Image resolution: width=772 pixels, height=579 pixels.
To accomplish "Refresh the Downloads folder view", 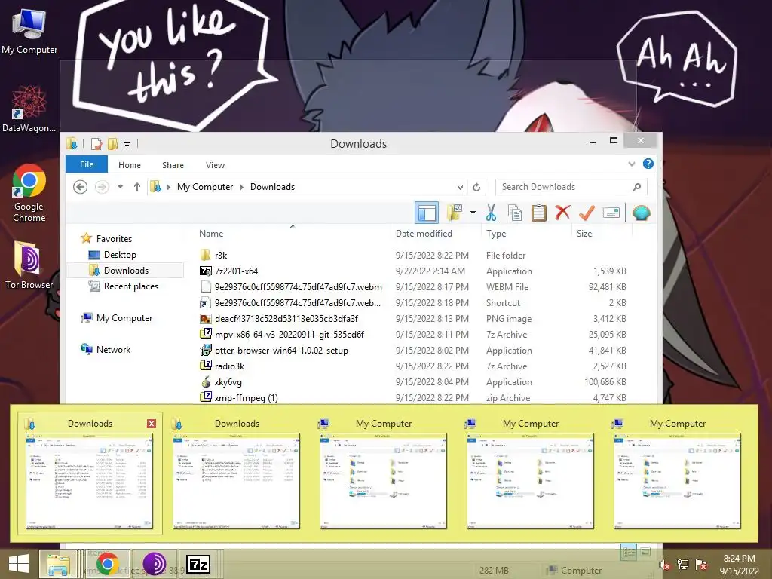I will click(476, 187).
